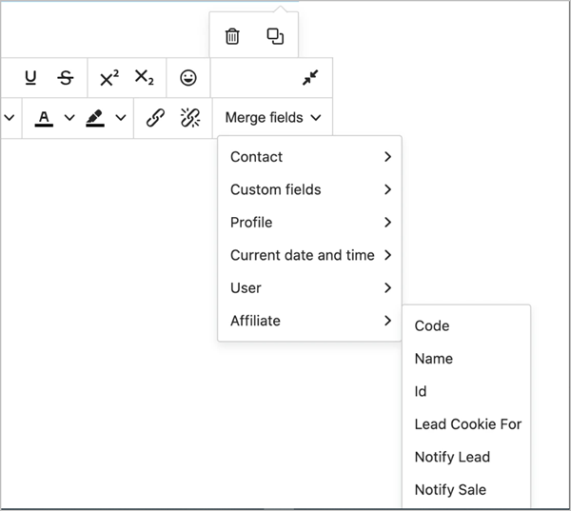Open the emoji picker
The image size is (571, 511).
coord(188,78)
